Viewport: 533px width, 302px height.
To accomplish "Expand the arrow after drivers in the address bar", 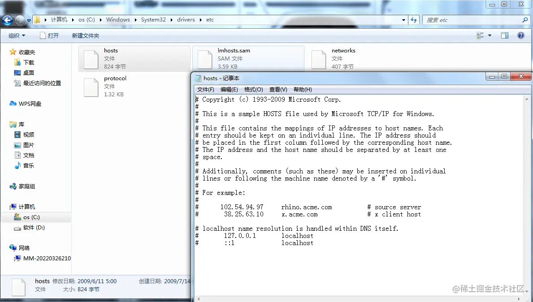I will tap(200, 20).
